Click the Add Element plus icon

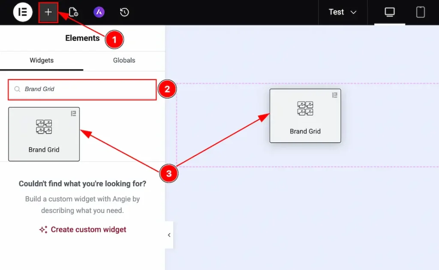coord(48,12)
